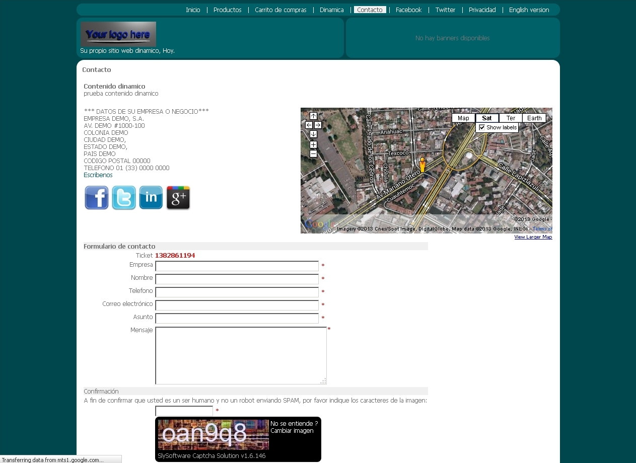Click the Escribenos link
The width and height of the screenshot is (636, 463).
click(x=98, y=175)
